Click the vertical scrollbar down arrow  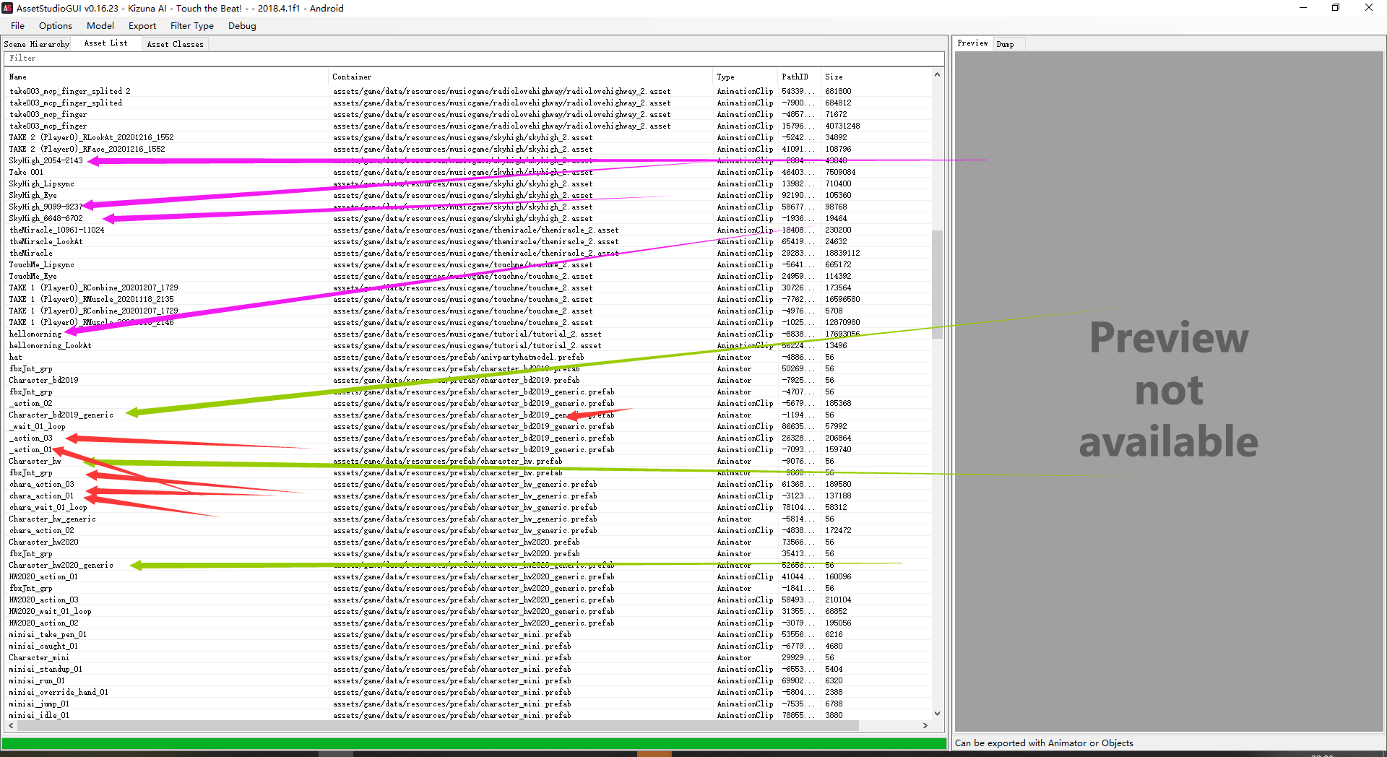point(937,714)
